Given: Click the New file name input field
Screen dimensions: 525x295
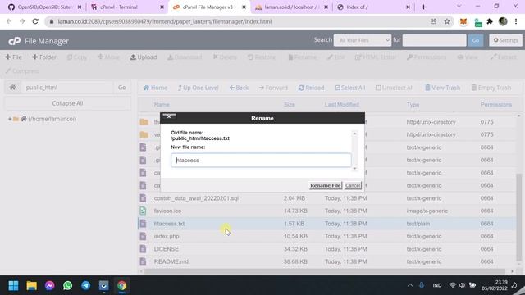Looking at the screenshot, I should 261,161.
